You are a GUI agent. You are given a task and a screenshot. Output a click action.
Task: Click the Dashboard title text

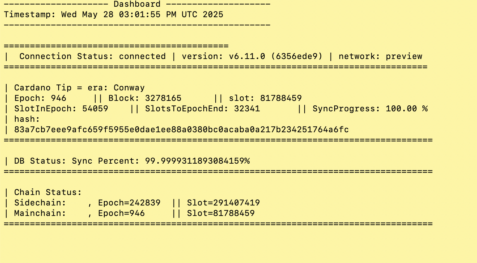coord(137,4)
